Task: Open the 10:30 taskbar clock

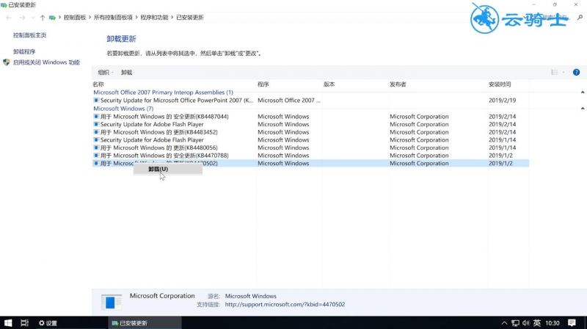Action: click(x=553, y=323)
